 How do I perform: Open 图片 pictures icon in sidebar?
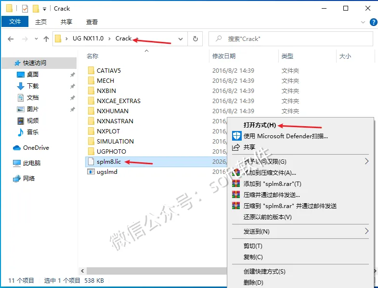pyautogui.click(x=21, y=109)
